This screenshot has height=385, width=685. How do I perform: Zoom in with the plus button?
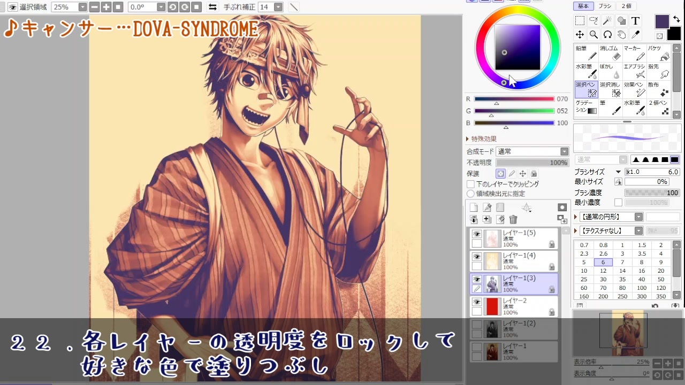[x=106, y=7]
